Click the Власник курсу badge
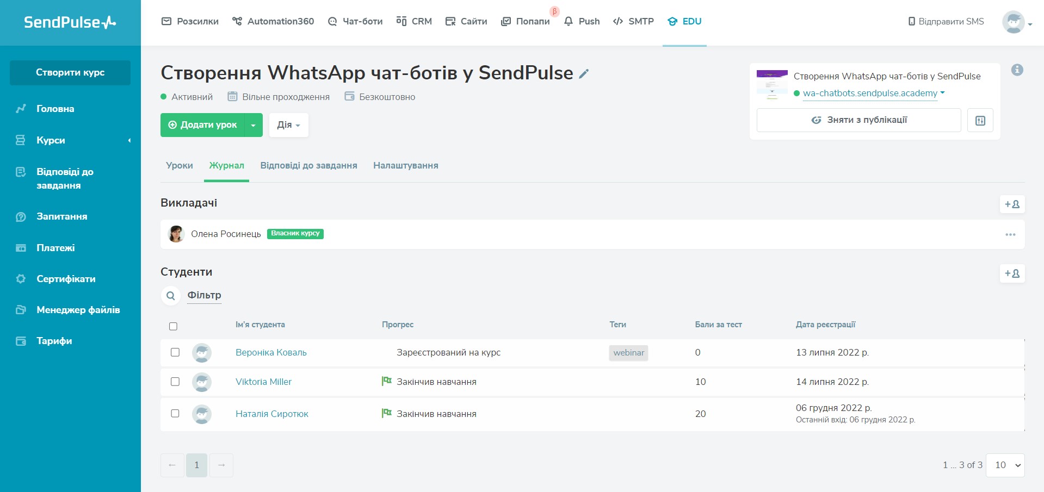1044x492 pixels. click(295, 234)
